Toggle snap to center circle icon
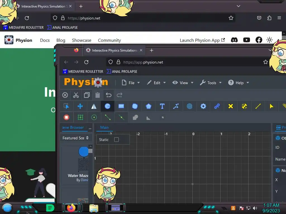The height and width of the screenshot is (214, 286). click(94, 117)
